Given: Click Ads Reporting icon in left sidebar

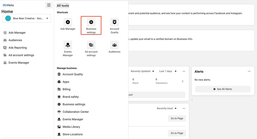Looking at the screenshot, I should click(5, 48).
